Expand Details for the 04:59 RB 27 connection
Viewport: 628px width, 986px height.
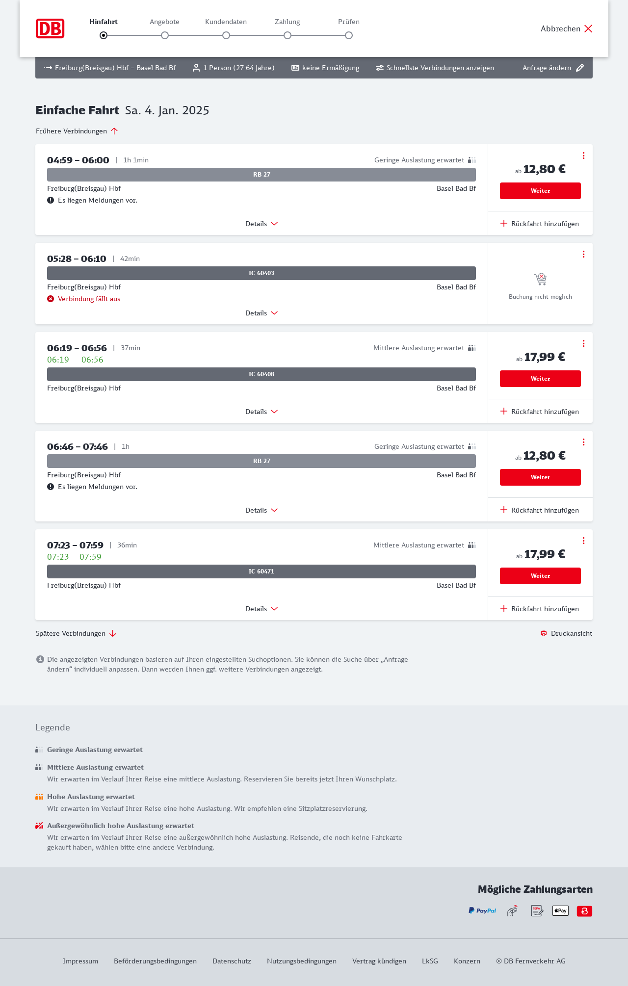click(x=262, y=224)
